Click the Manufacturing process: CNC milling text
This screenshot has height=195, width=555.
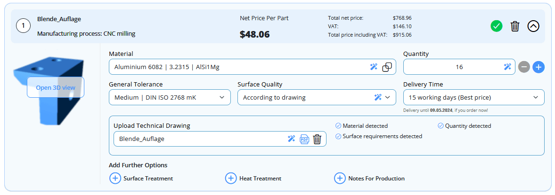86,34
